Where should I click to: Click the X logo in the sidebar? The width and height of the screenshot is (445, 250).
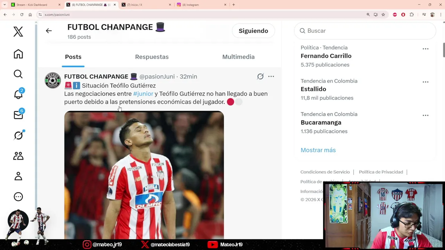(18, 32)
